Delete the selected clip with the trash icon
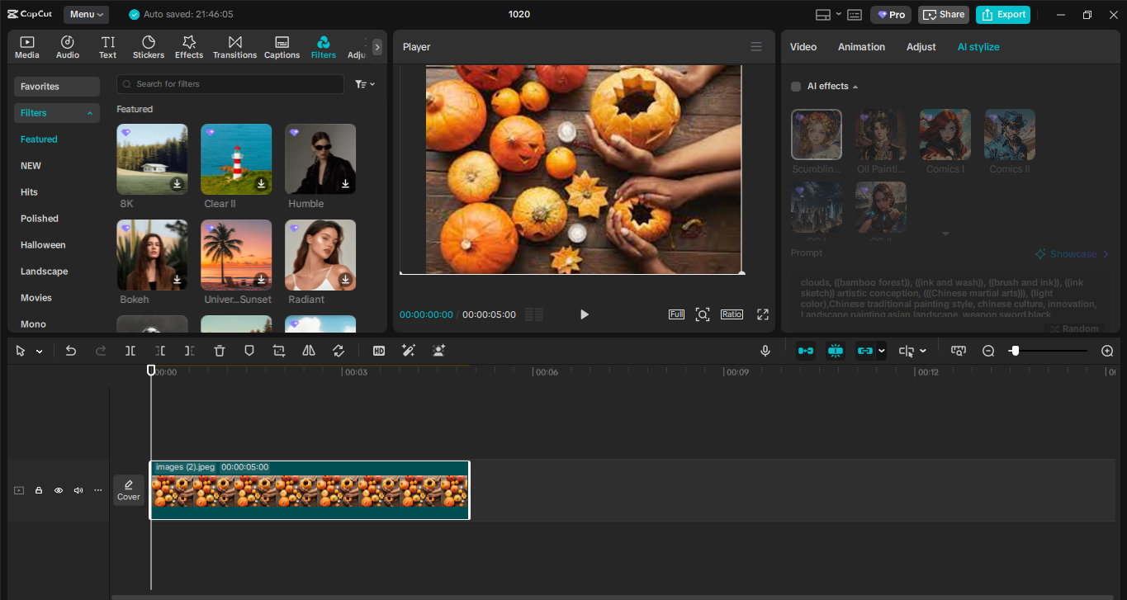This screenshot has height=600, width=1127. click(x=219, y=351)
